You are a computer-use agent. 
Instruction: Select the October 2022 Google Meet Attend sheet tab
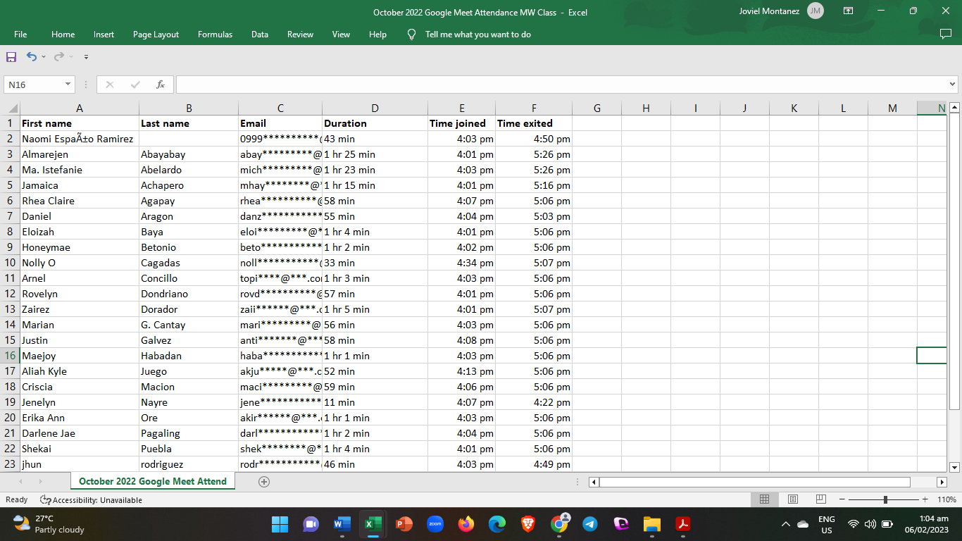point(153,481)
